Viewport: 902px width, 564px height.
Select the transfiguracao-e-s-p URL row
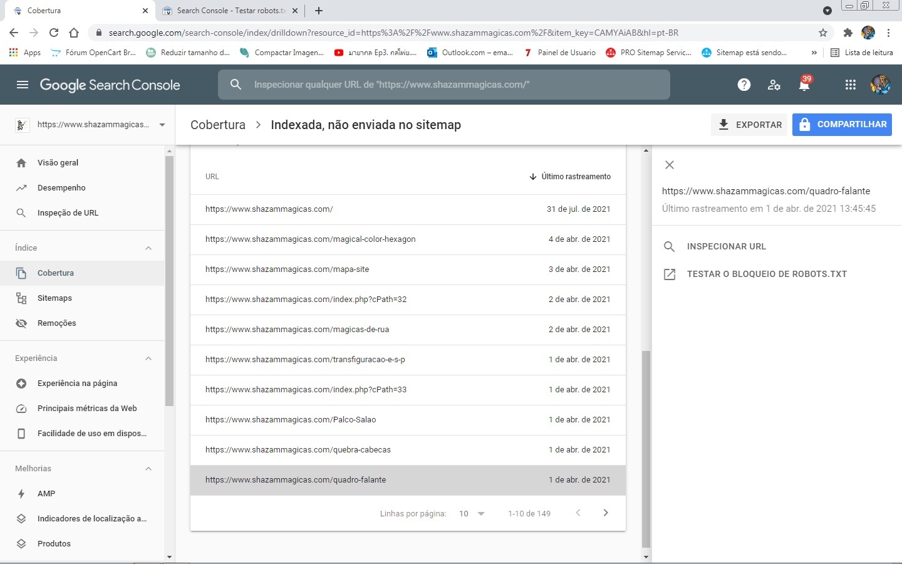coord(408,360)
